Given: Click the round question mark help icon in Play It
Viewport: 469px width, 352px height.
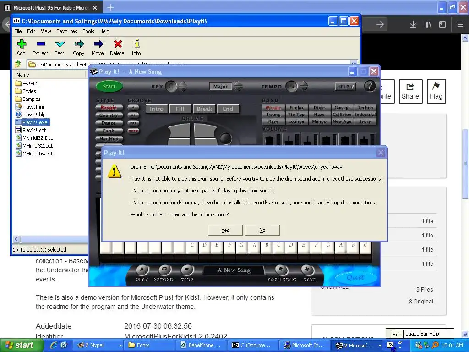Looking at the screenshot, I should click(370, 86).
